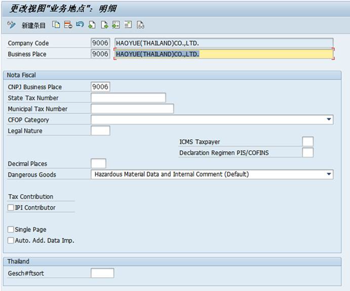Viewport: 350px width, 291px height.
Task: Click the Dangerous Goods label
Action: (x=32, y=175)
